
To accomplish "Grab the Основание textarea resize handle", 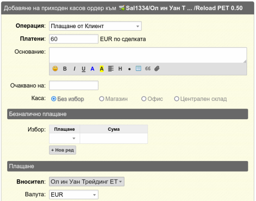I will coord(245,61).
